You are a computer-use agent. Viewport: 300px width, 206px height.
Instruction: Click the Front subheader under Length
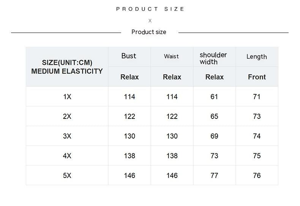click(x=257, y=77)
